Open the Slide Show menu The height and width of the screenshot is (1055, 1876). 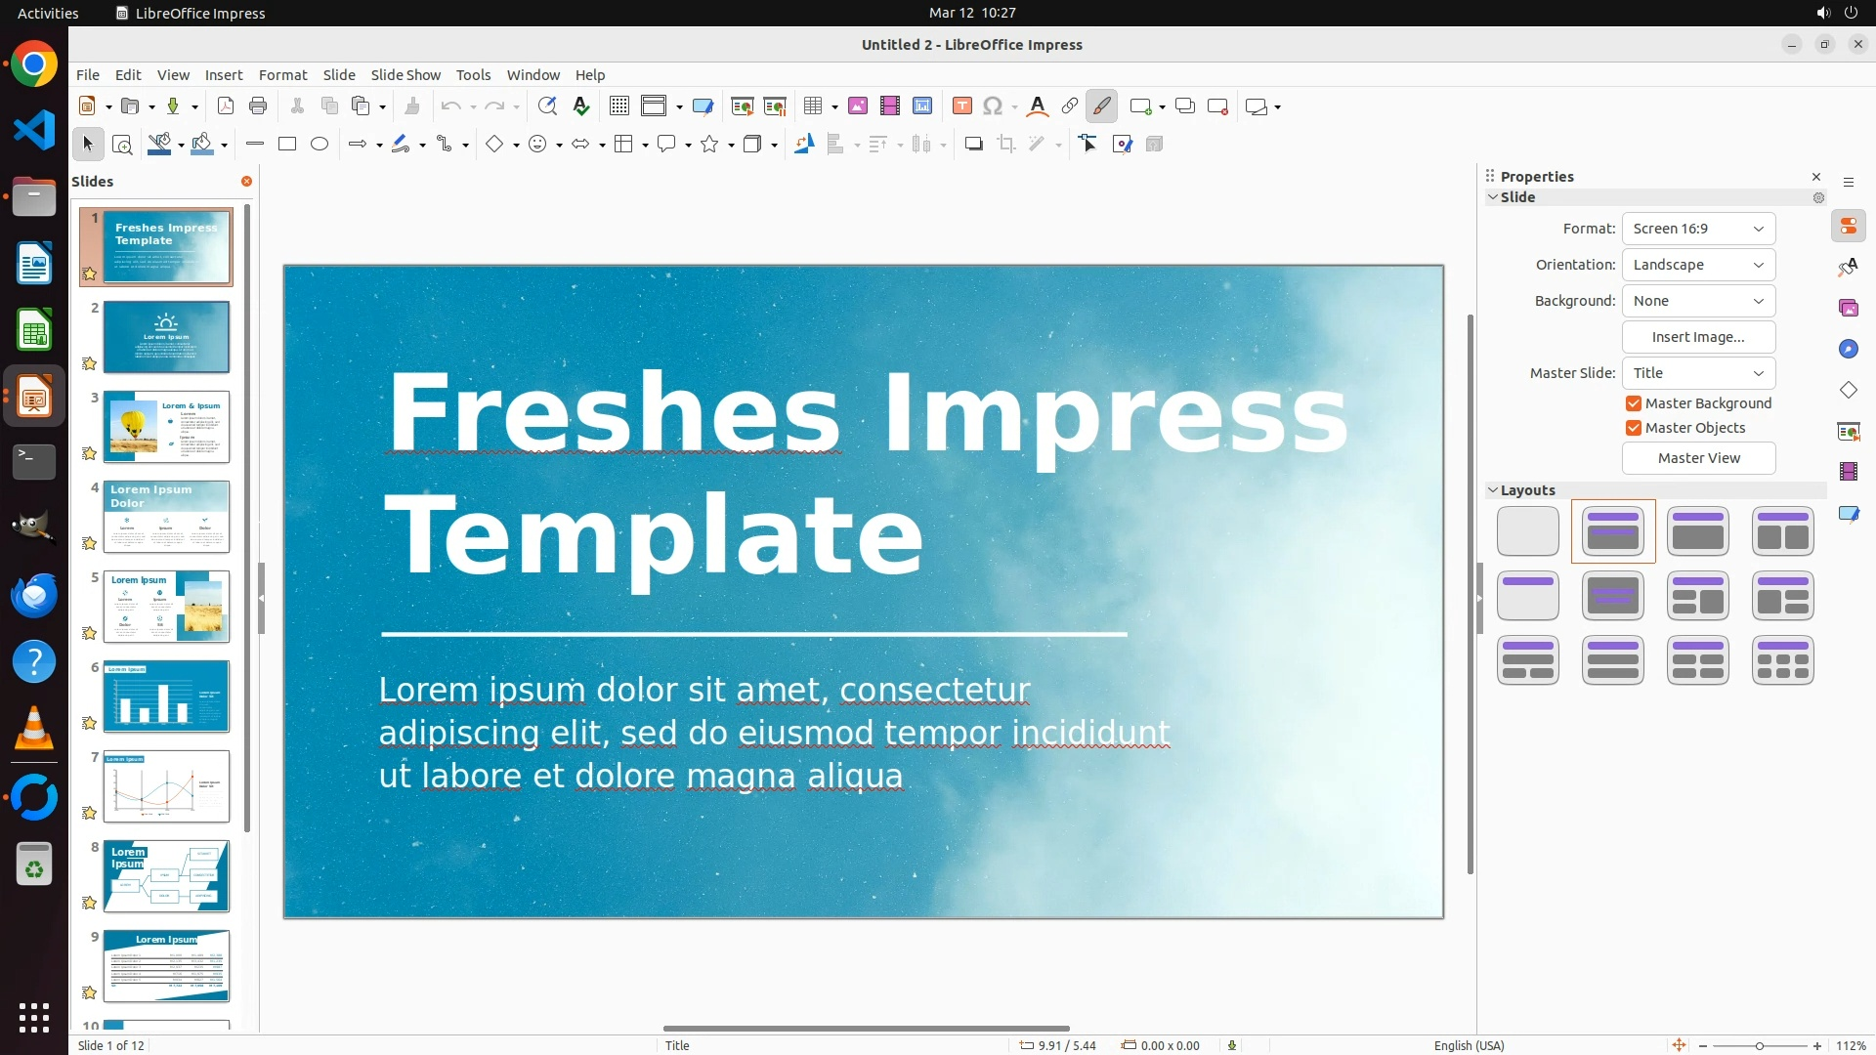(x=405, y=75)
